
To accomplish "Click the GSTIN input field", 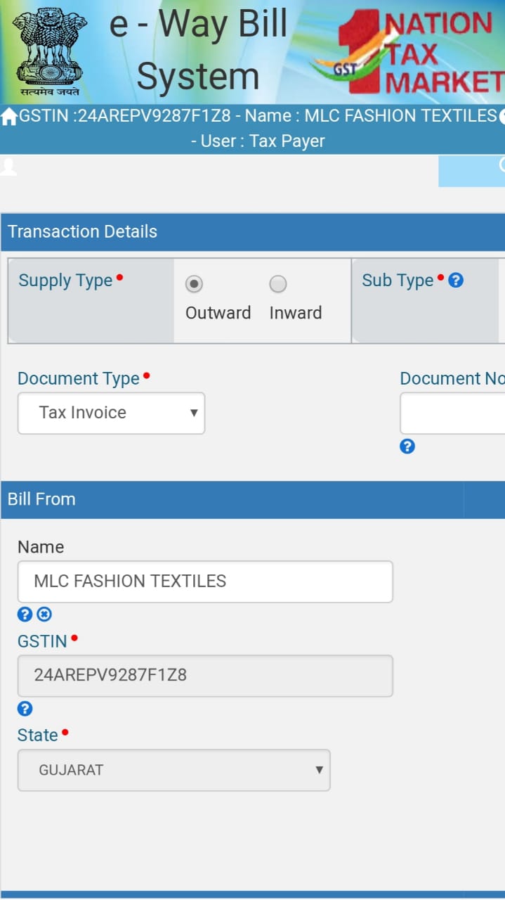I will (x=204, y=676).
